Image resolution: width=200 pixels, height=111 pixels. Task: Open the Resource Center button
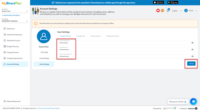pyautogui.click(x=178, y=102)
